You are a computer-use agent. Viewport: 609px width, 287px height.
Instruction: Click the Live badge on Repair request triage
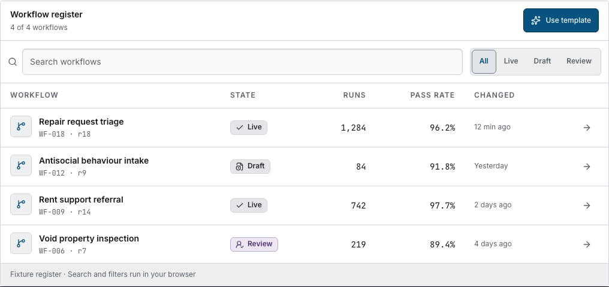[249, 128]
